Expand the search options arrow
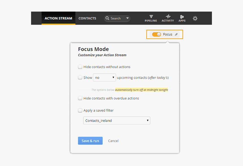Screen dimensions: 243x166 (127, 18)
